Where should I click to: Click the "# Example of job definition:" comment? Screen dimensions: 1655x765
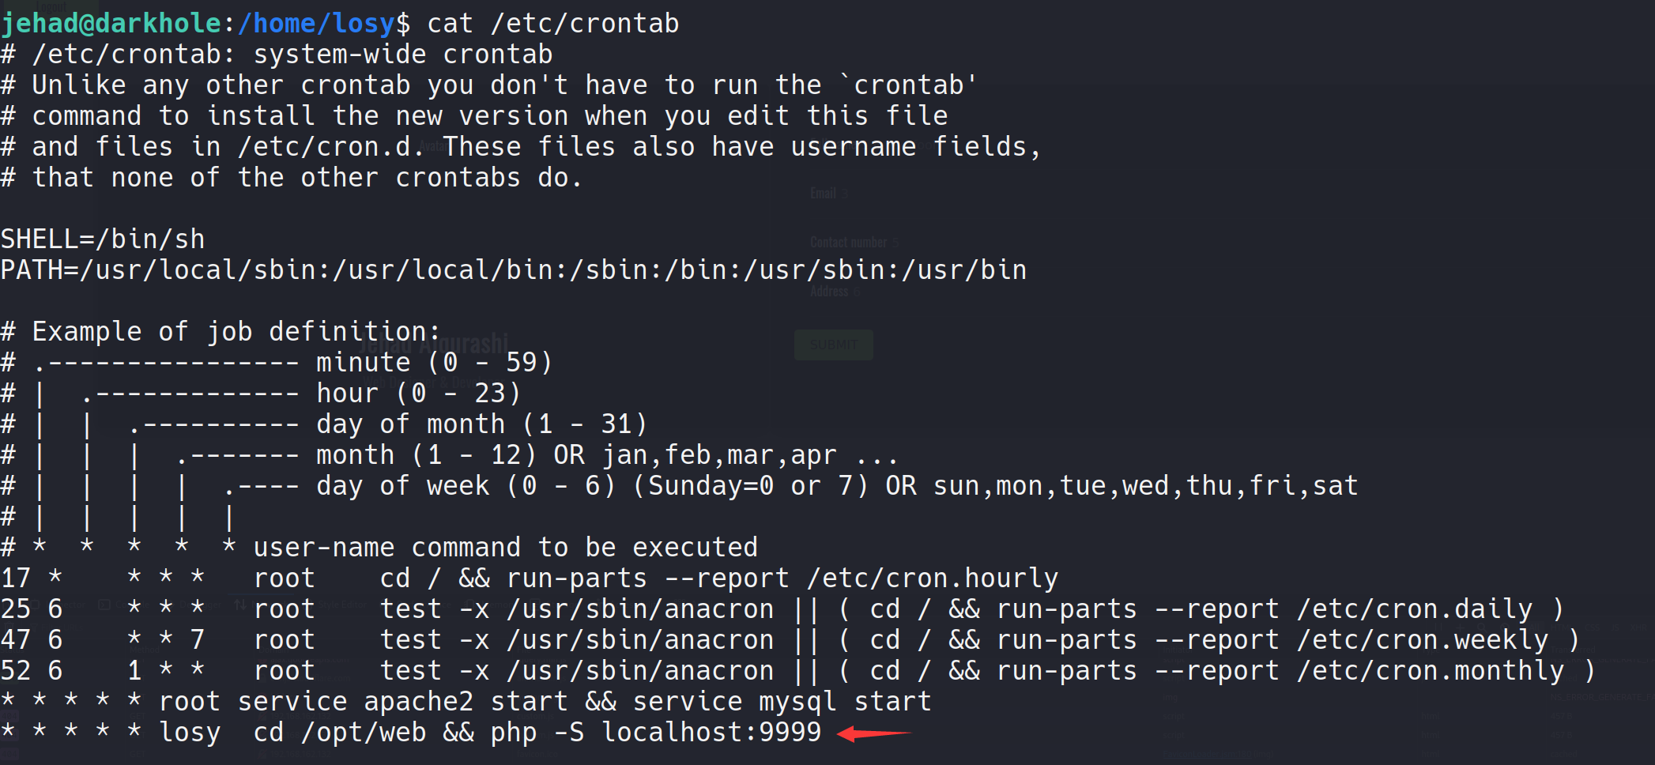click(x=221, y=332)
